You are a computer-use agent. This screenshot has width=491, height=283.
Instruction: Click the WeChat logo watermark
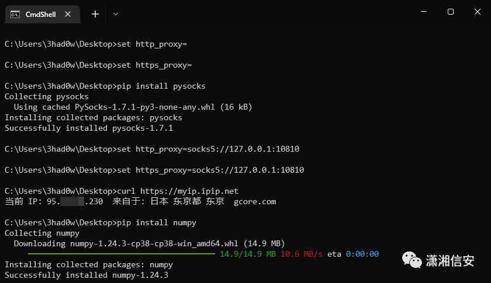pyautogui.click(x=412, y=260)
